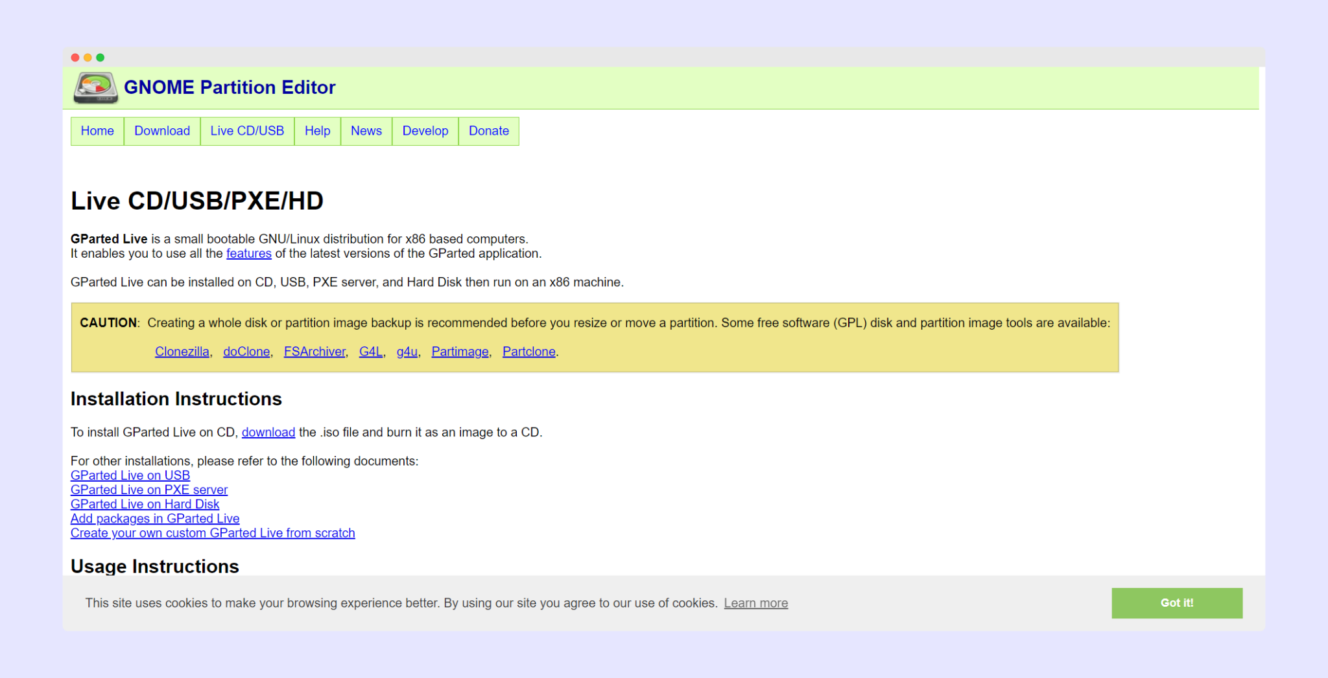Follow the Partimage link
Screen dimensions: 1328x678
coord(460,352)
